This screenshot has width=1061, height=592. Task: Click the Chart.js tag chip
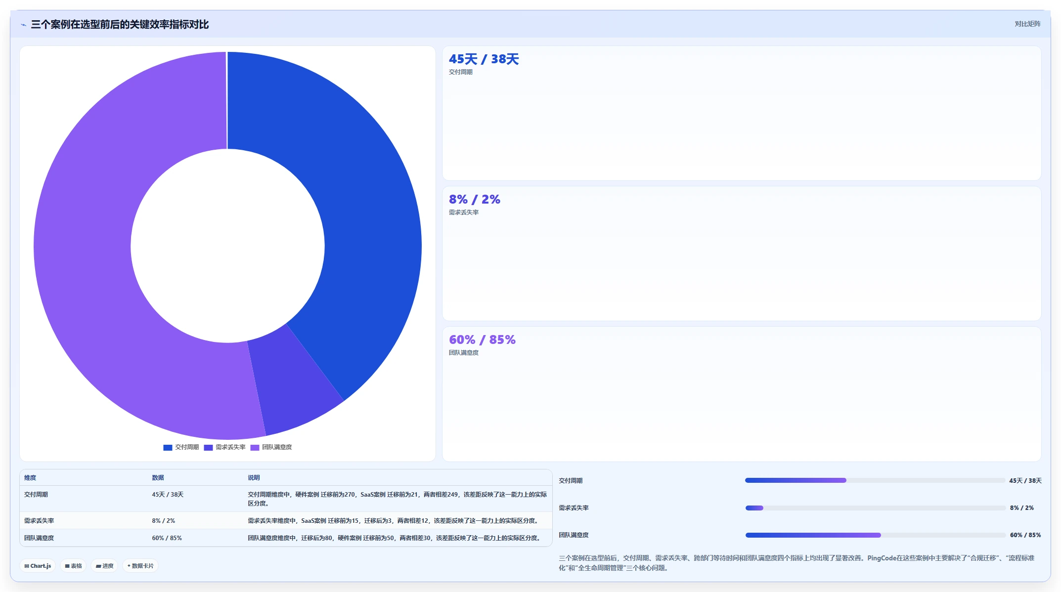point(38,566)
